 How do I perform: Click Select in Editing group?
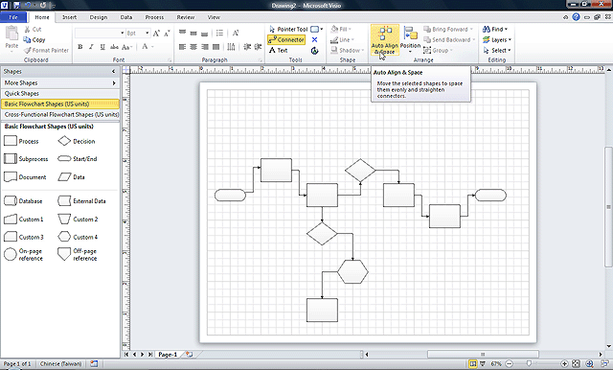click(x=497, y=51)
